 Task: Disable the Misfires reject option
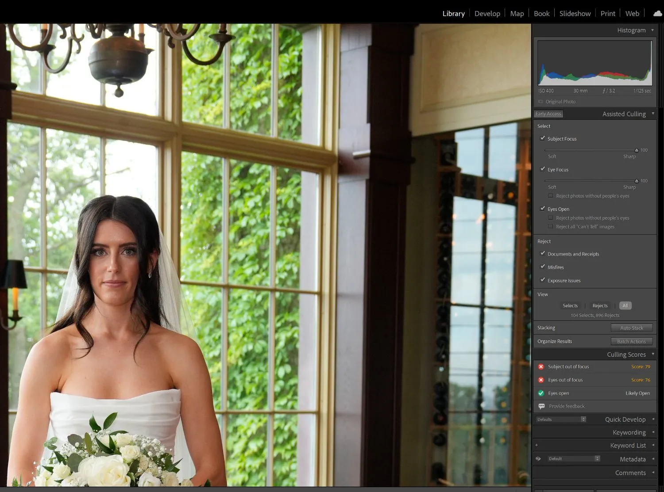coord(543,267)
